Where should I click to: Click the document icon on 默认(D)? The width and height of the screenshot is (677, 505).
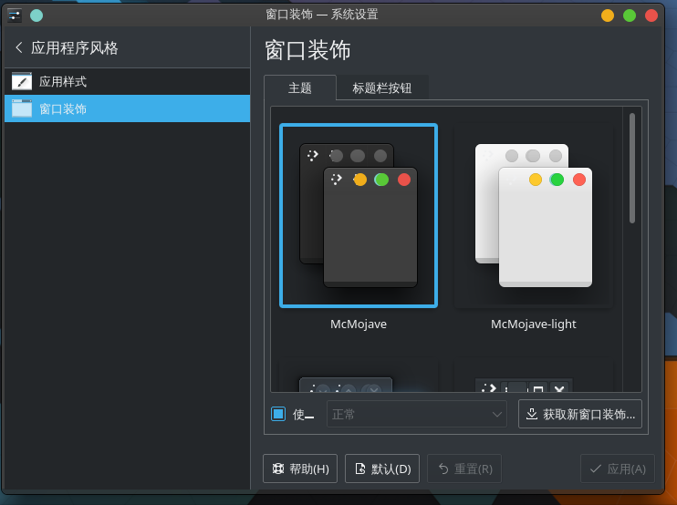[359, 469]
